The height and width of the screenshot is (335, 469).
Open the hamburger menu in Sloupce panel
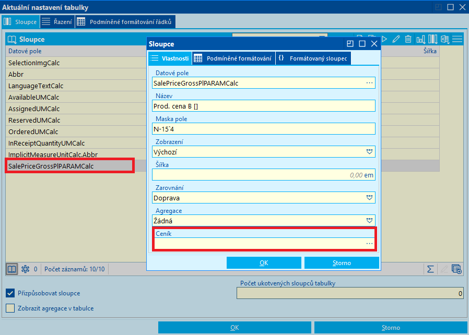(458, 39)
